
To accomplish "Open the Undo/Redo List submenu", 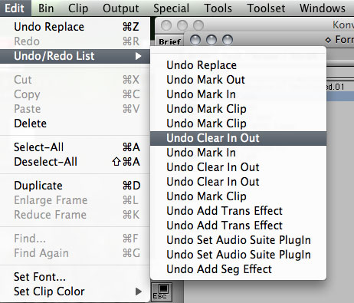I will tap(75, 56).
